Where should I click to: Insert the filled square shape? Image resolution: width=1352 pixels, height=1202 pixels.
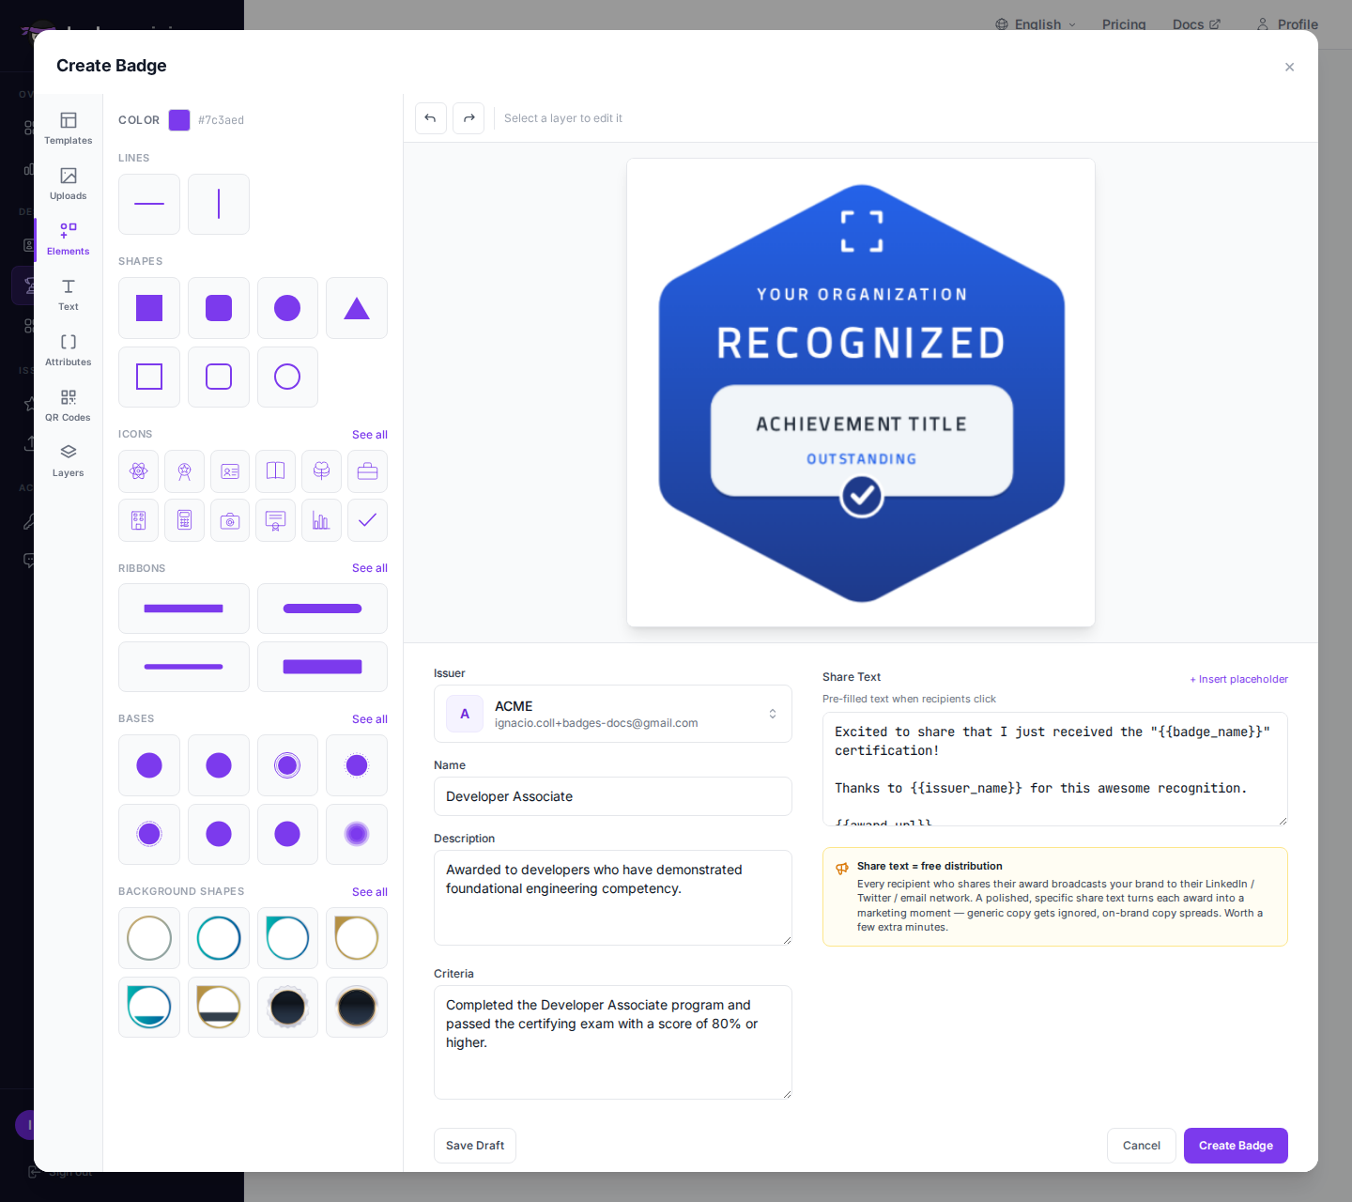pyautogui.click(x=149, y=308)
